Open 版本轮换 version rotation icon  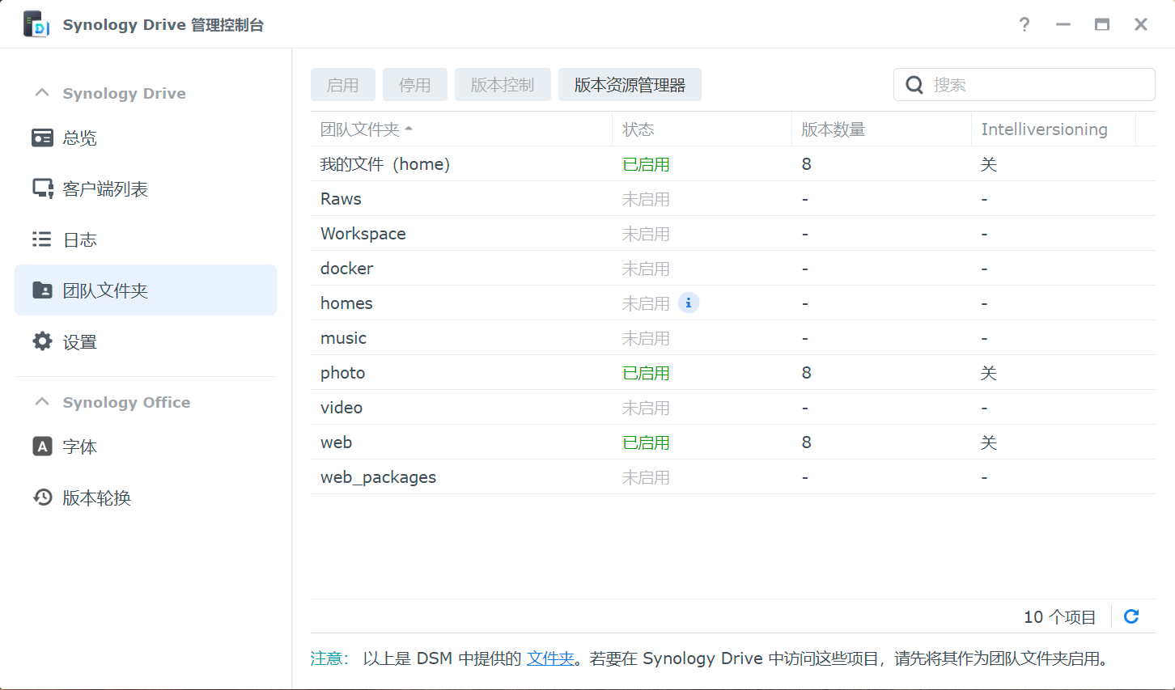(42, 497)
